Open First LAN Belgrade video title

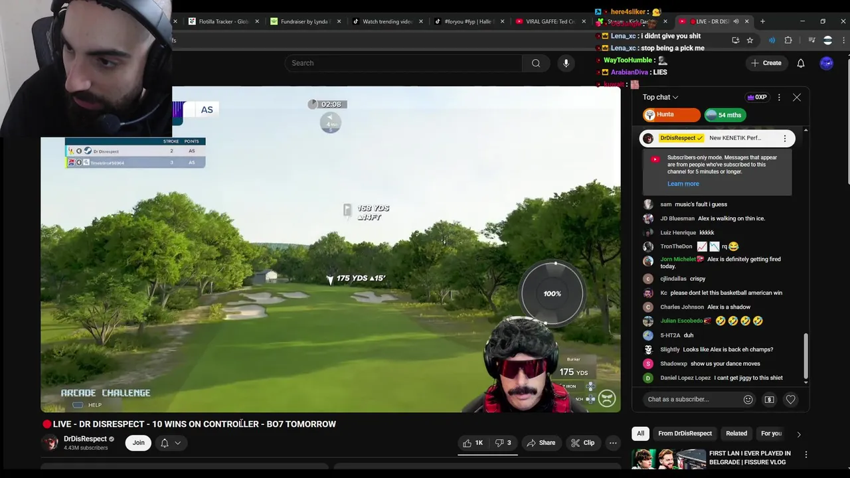click(750, 458)
